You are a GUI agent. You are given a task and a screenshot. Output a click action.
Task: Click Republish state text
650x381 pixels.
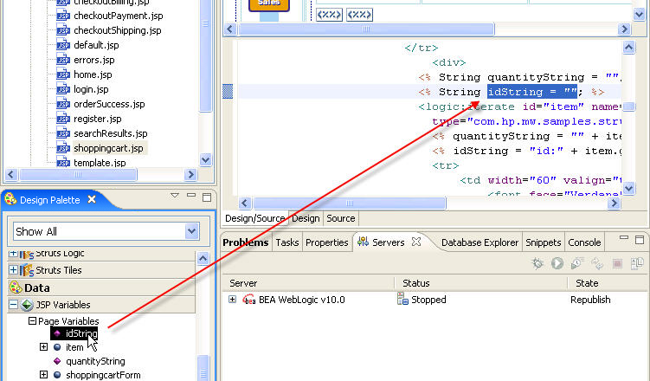coord(590,300)
